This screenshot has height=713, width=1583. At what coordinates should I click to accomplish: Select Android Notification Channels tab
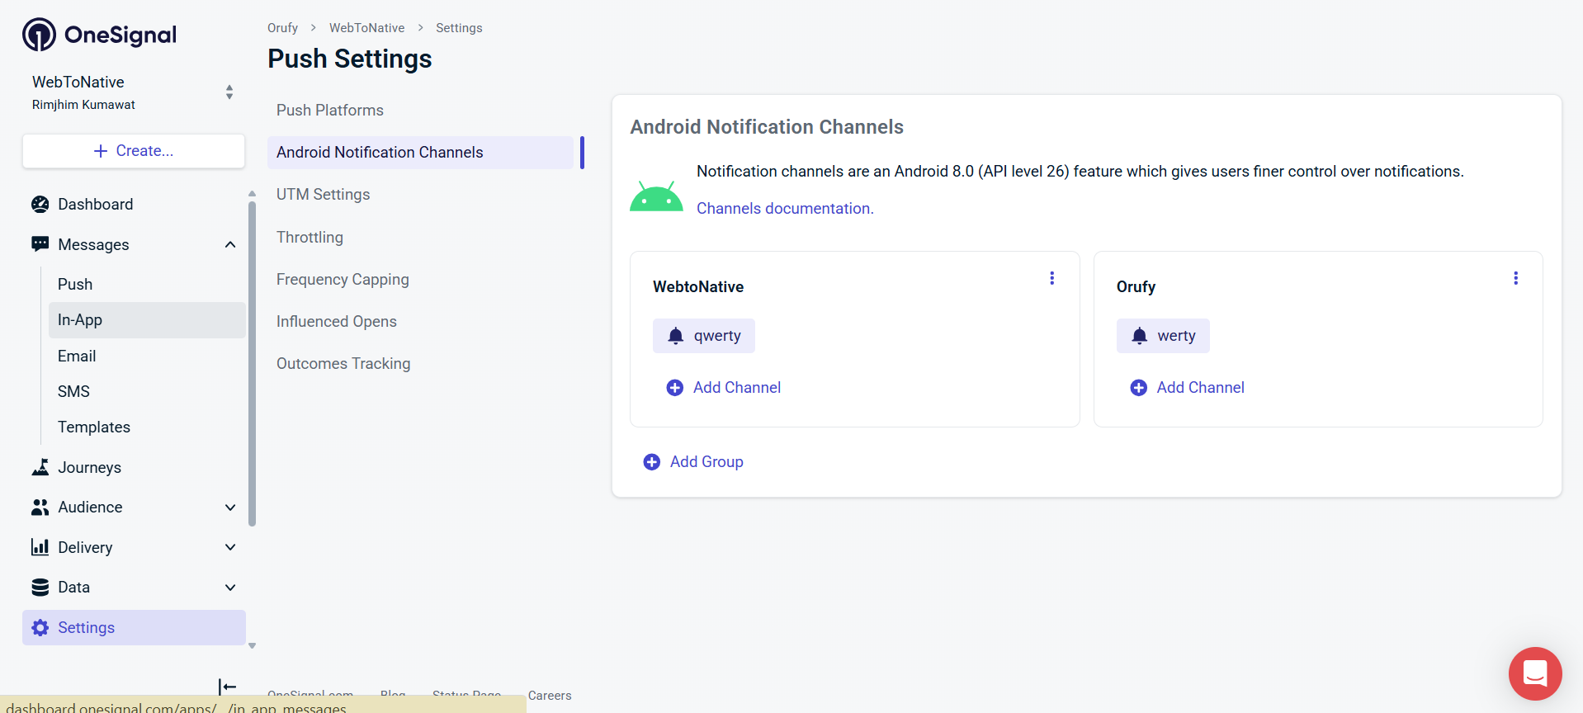420,152
